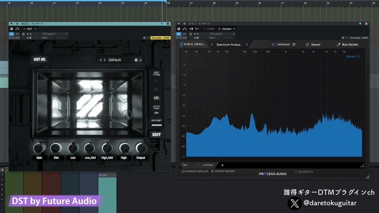379x213 pixels.
Task: Click 比較 compare button in DST window
Action: click(x=29, y=38)
